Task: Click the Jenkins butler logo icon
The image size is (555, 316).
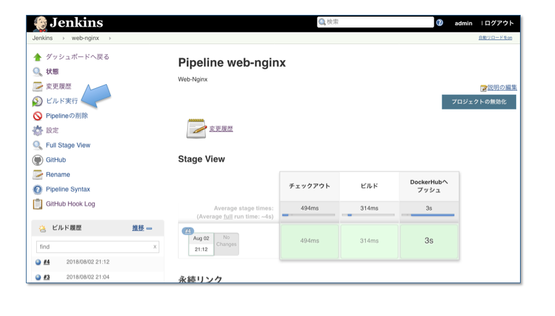Action: 40,24
